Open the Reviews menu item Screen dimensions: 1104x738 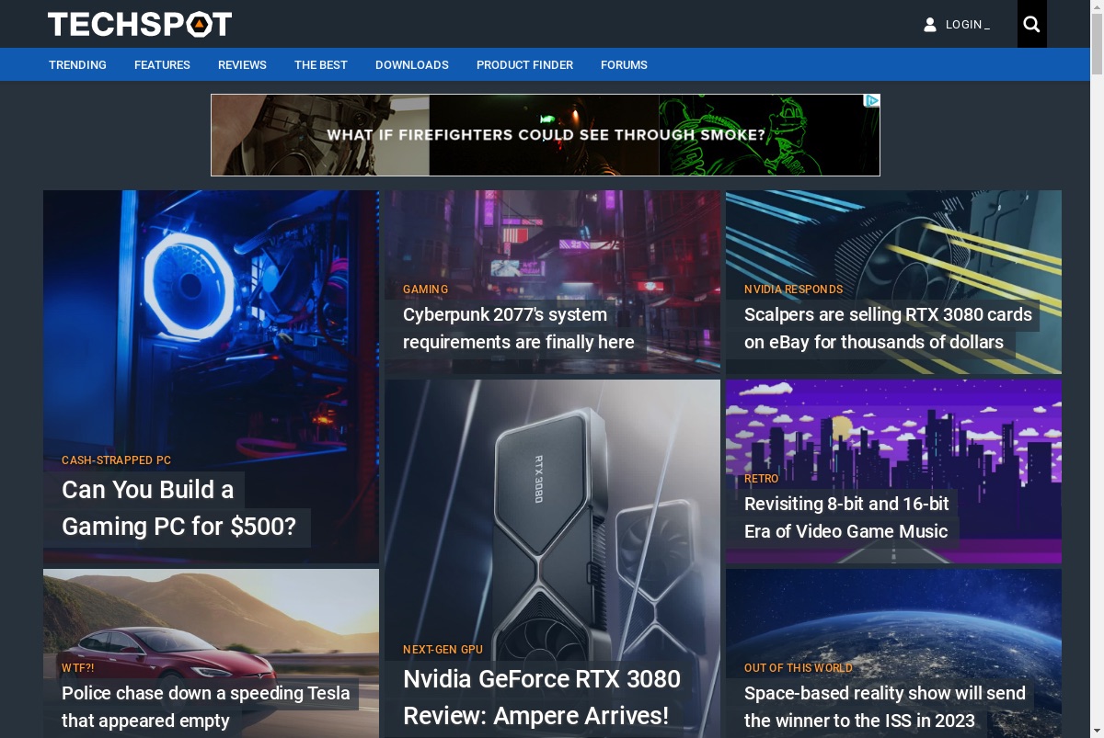tap(242, 64)
